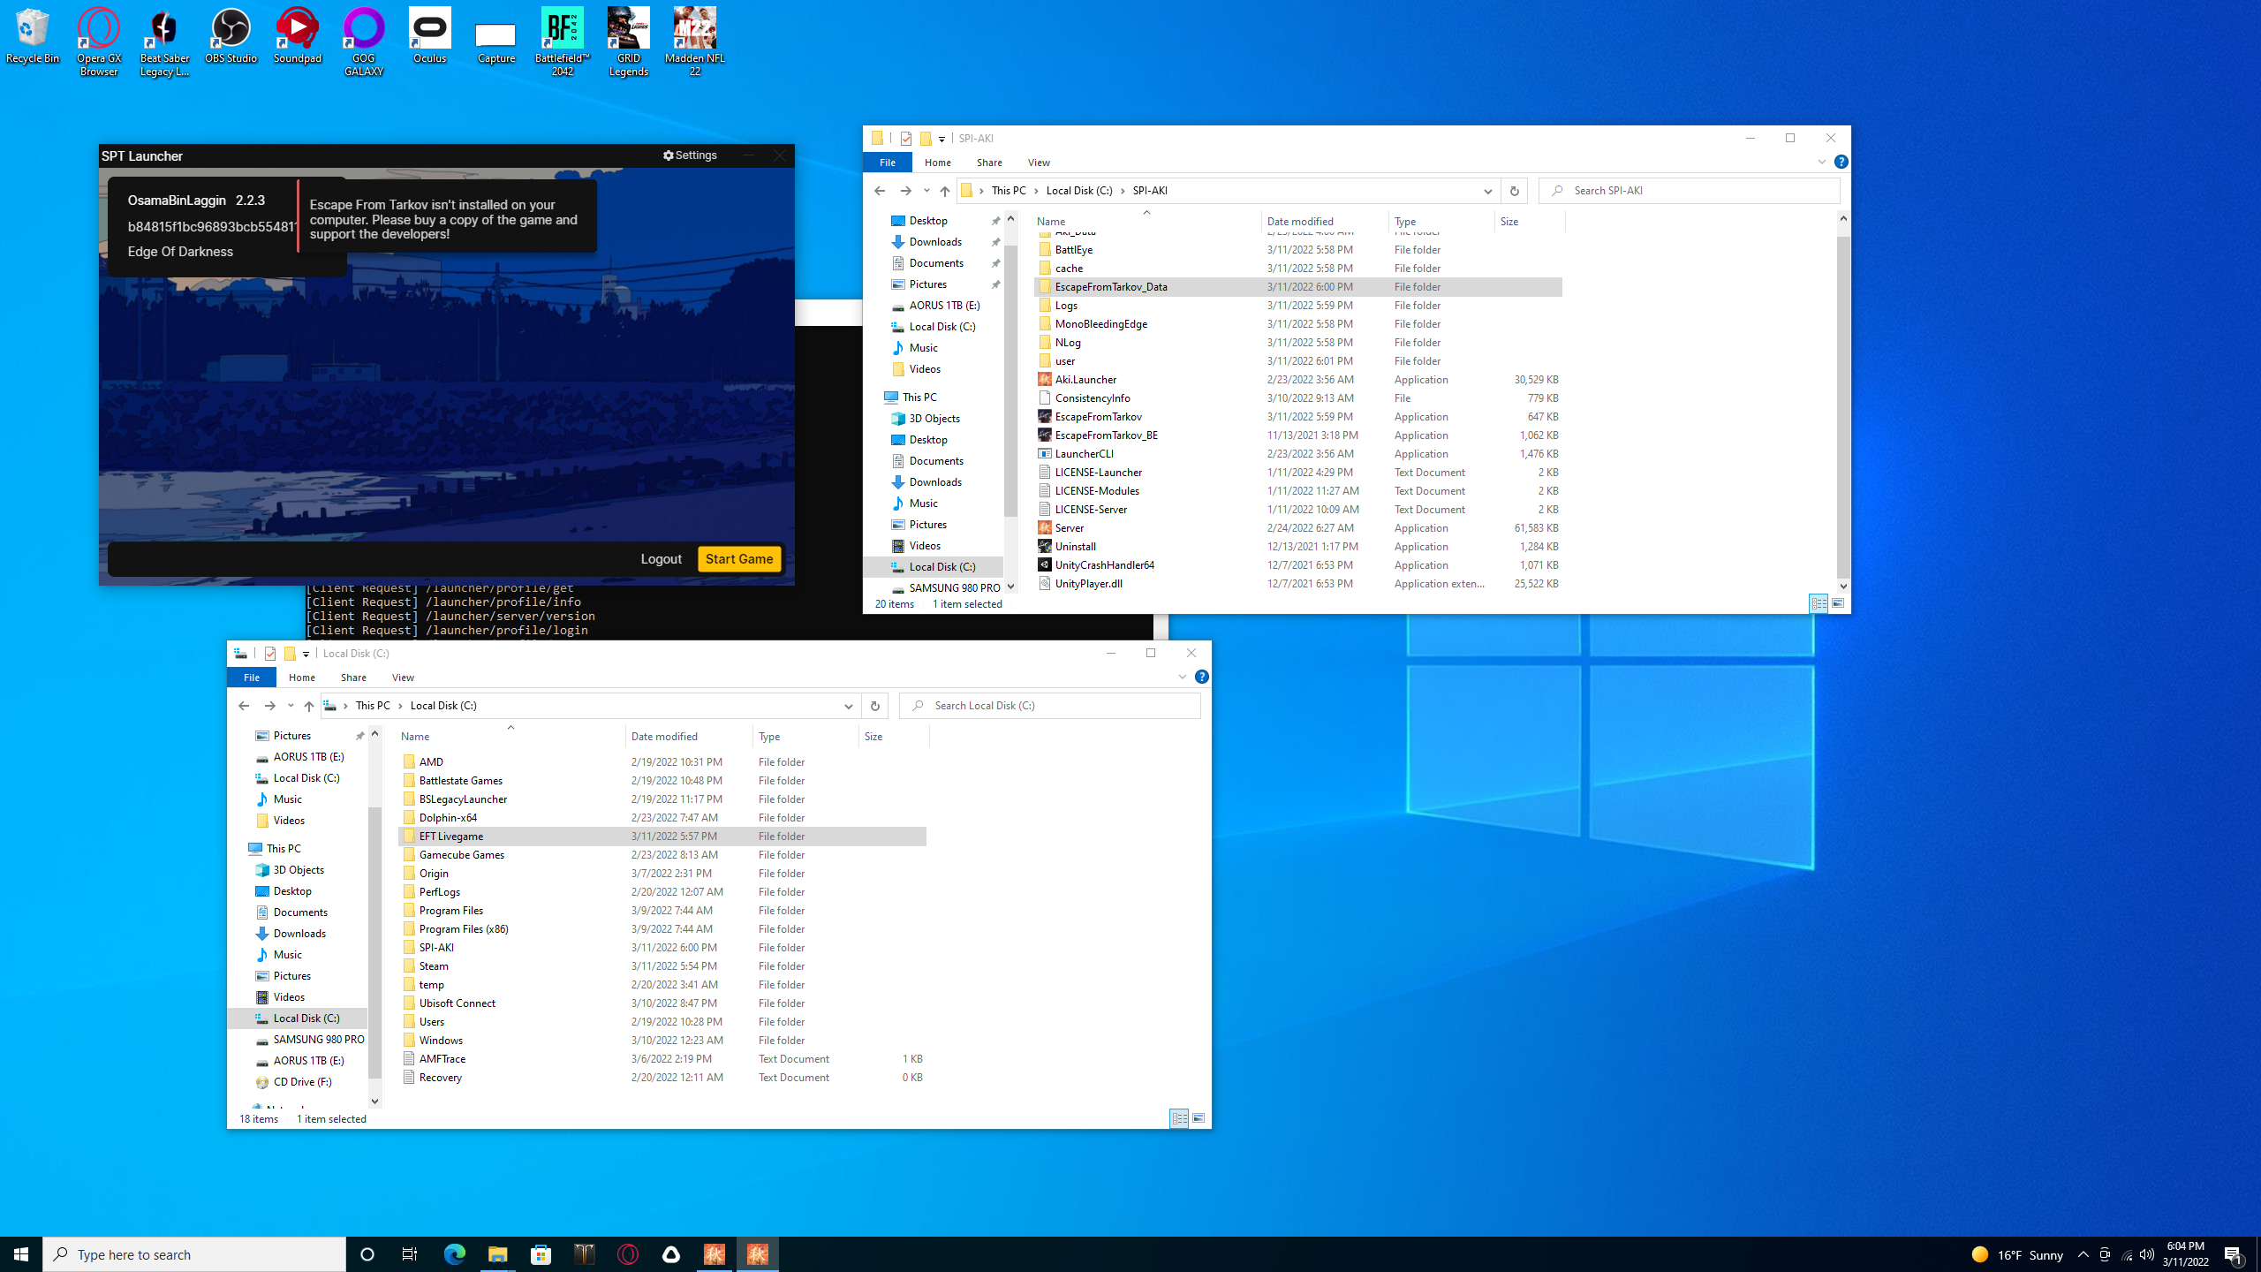This screenshot has width=2261, height=1272.
Task: Open View tab in SPI-AKI window
Action: (x=1039, y=163)
